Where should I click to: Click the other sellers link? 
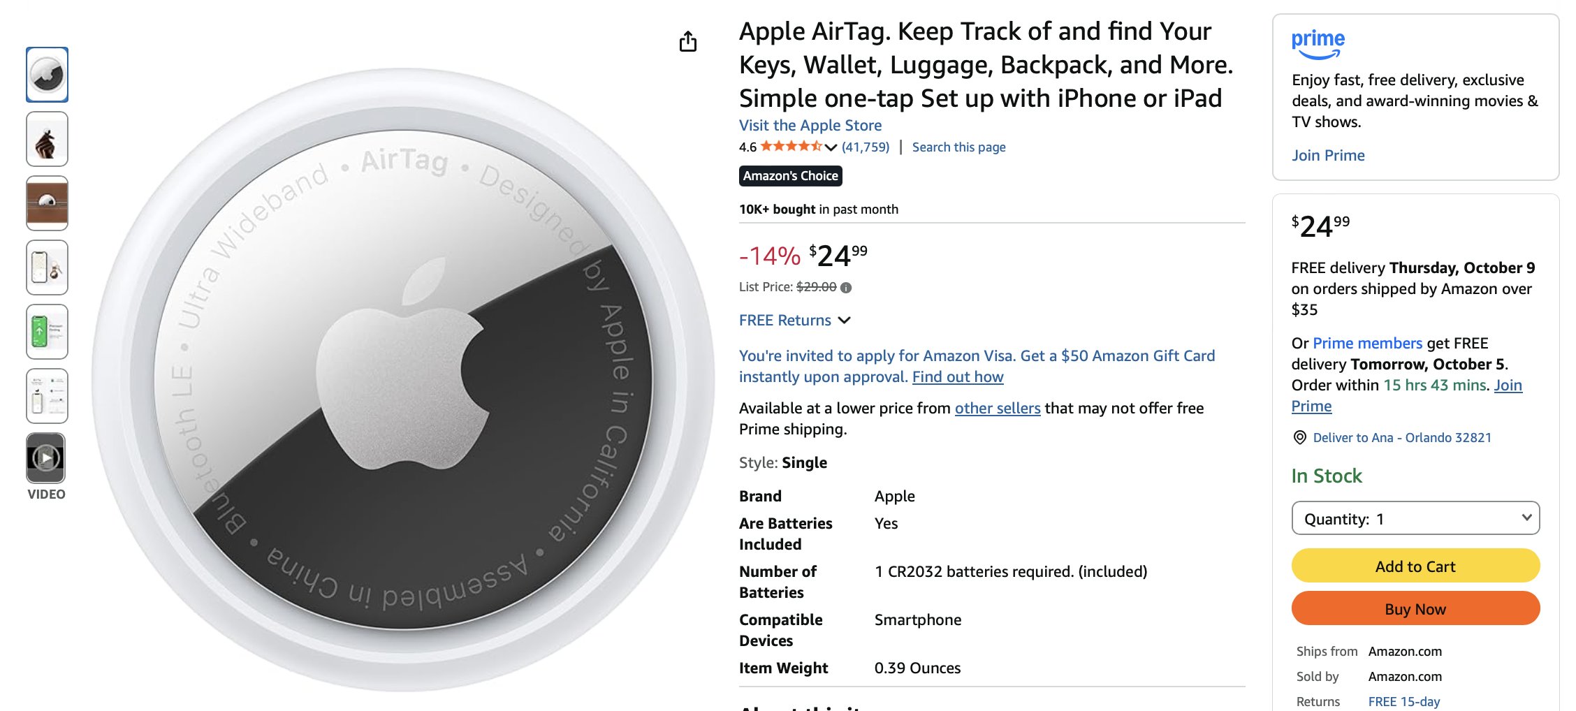998,409
